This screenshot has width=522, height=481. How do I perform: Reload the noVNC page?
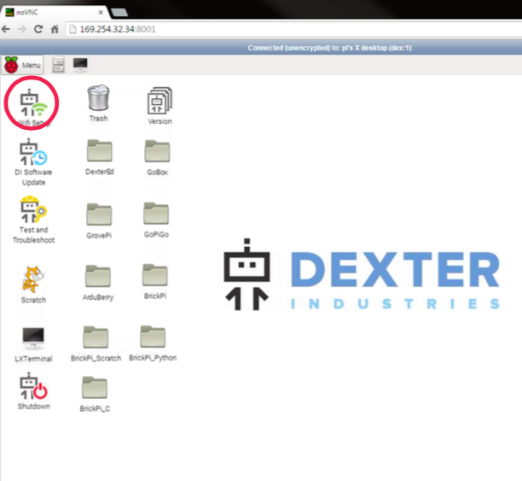coord(38,29)
